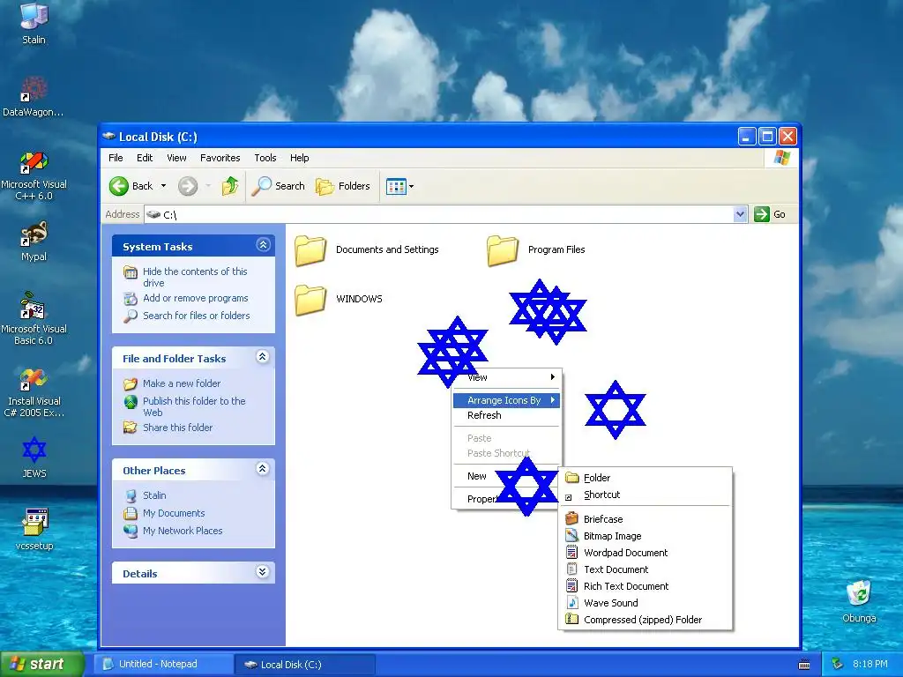
Task: Click Publish this folder to the Web
Action: [x=194, y=406]
